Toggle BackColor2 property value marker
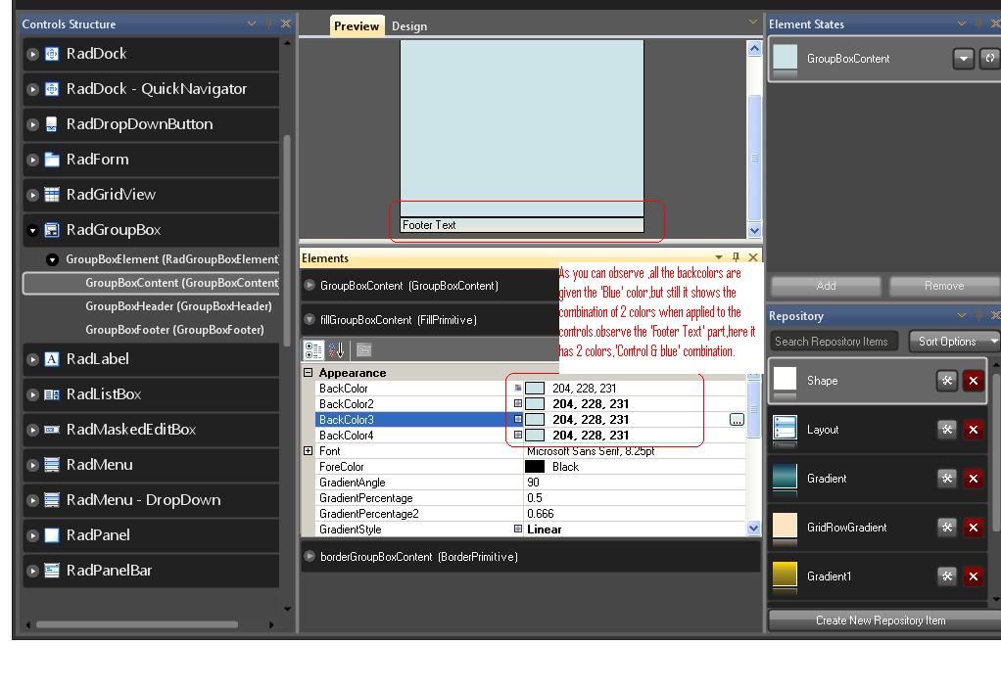 point(518,404)
